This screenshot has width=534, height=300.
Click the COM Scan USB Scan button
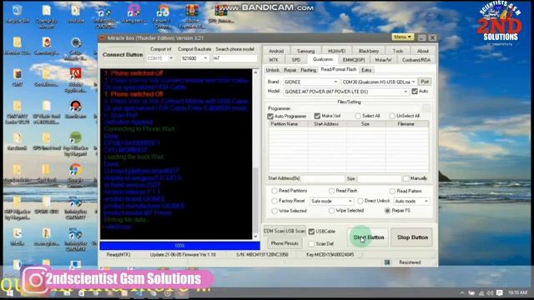coord(284,232)
